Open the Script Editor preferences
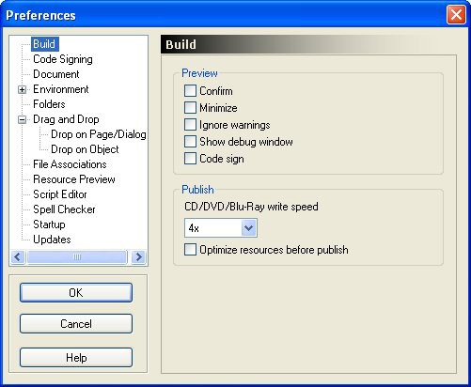 click(x=60, y=194)
